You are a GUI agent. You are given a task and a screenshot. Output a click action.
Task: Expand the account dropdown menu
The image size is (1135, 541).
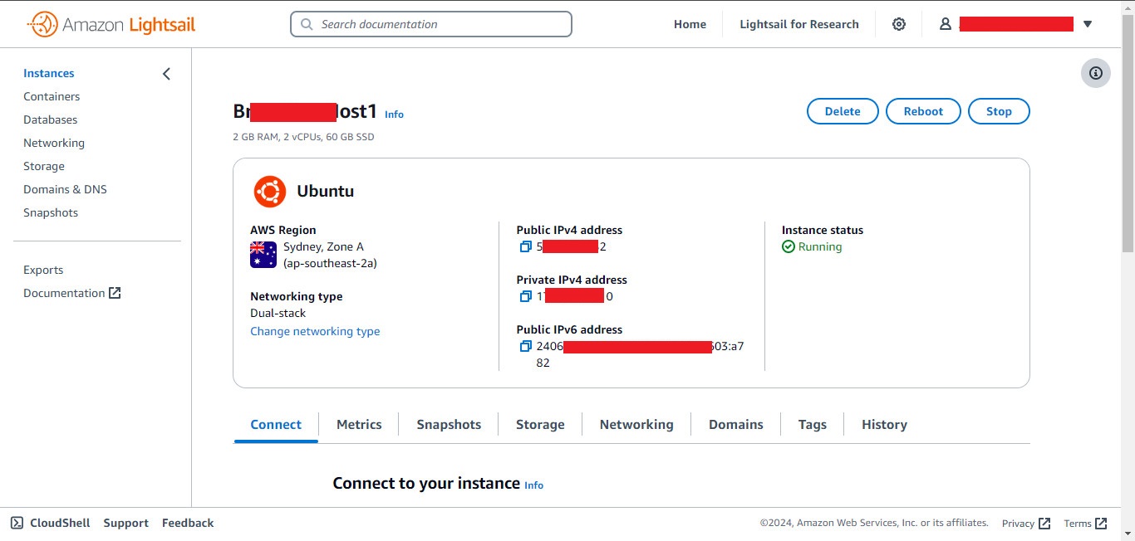[1088, 24]
